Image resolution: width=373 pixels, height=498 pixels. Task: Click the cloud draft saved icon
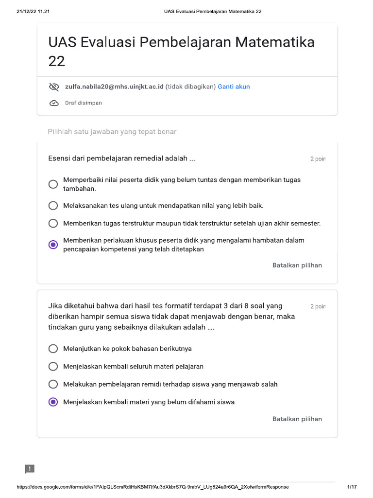coord(54,103)
